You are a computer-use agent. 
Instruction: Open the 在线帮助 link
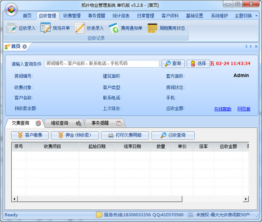[x=223, y=109]
